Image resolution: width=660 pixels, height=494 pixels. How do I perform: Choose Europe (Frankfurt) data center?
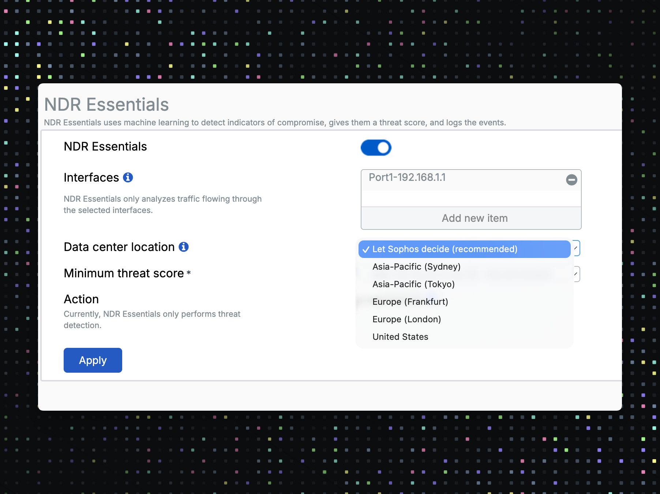(410, 302)
